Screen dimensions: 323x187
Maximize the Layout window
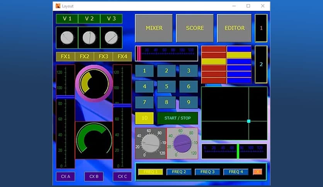tap(248, 6)
